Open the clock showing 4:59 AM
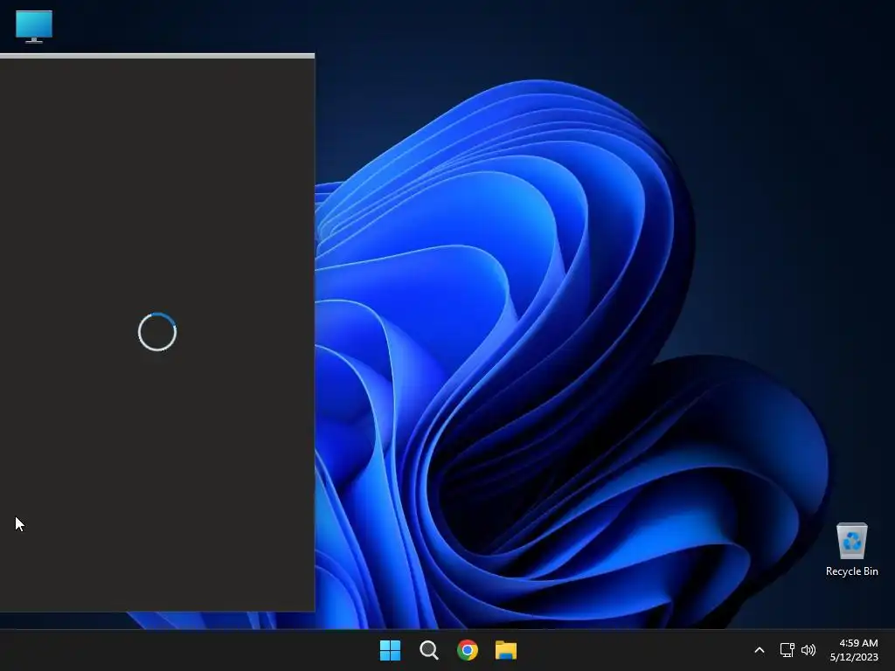895x671 pixels. [x=858, y=643]
